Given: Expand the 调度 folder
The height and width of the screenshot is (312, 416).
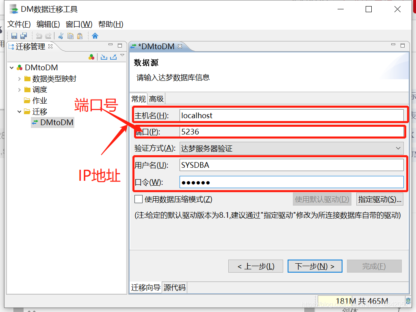Looking at the screenshot, I should click(19, 90).
